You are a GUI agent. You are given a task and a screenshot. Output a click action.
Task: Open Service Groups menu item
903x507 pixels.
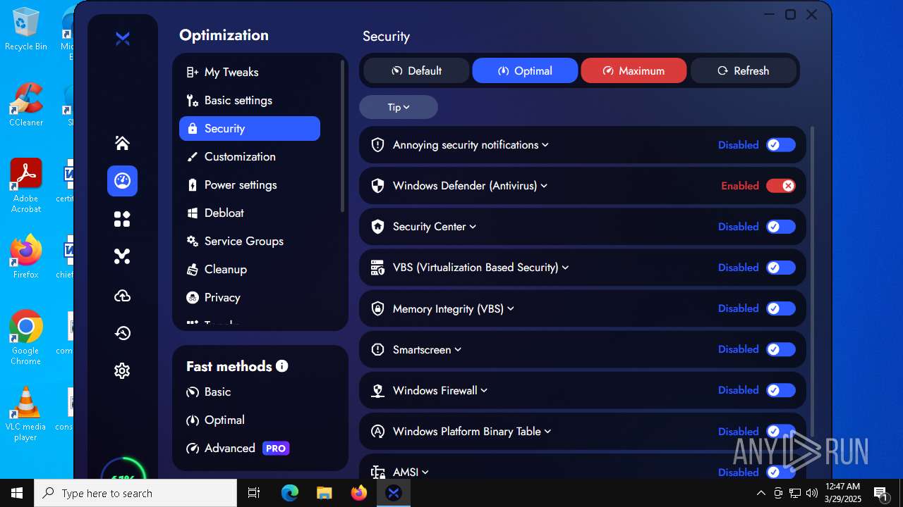click(x=250, y=241)
